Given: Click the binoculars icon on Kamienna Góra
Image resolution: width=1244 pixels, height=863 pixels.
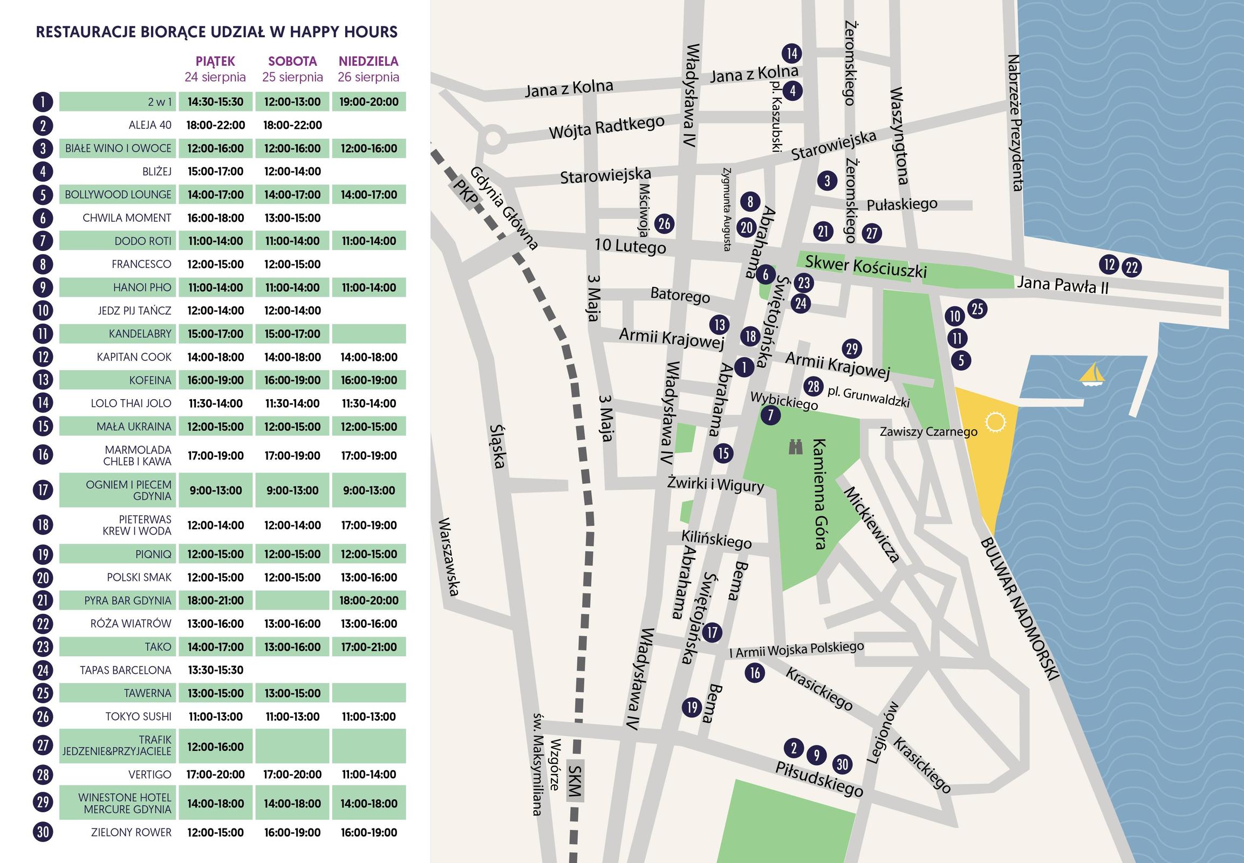Looking at the screenshot, I should coord(795,447).
